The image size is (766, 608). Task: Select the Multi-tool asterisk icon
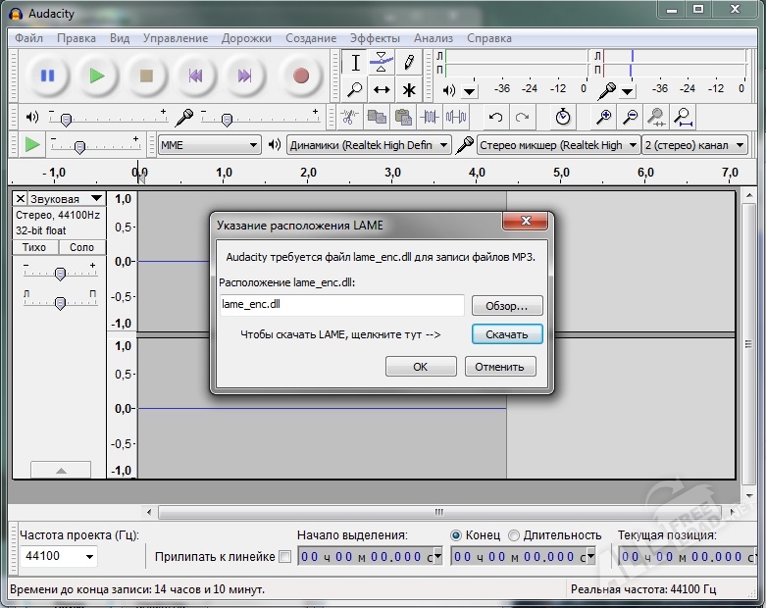click(x=409, y=90)
